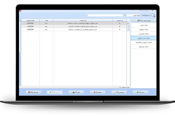The width and height of the screenshot is (175, 116).
Task: Click the جدید F2 new button
Action: (x=140, y=92)
